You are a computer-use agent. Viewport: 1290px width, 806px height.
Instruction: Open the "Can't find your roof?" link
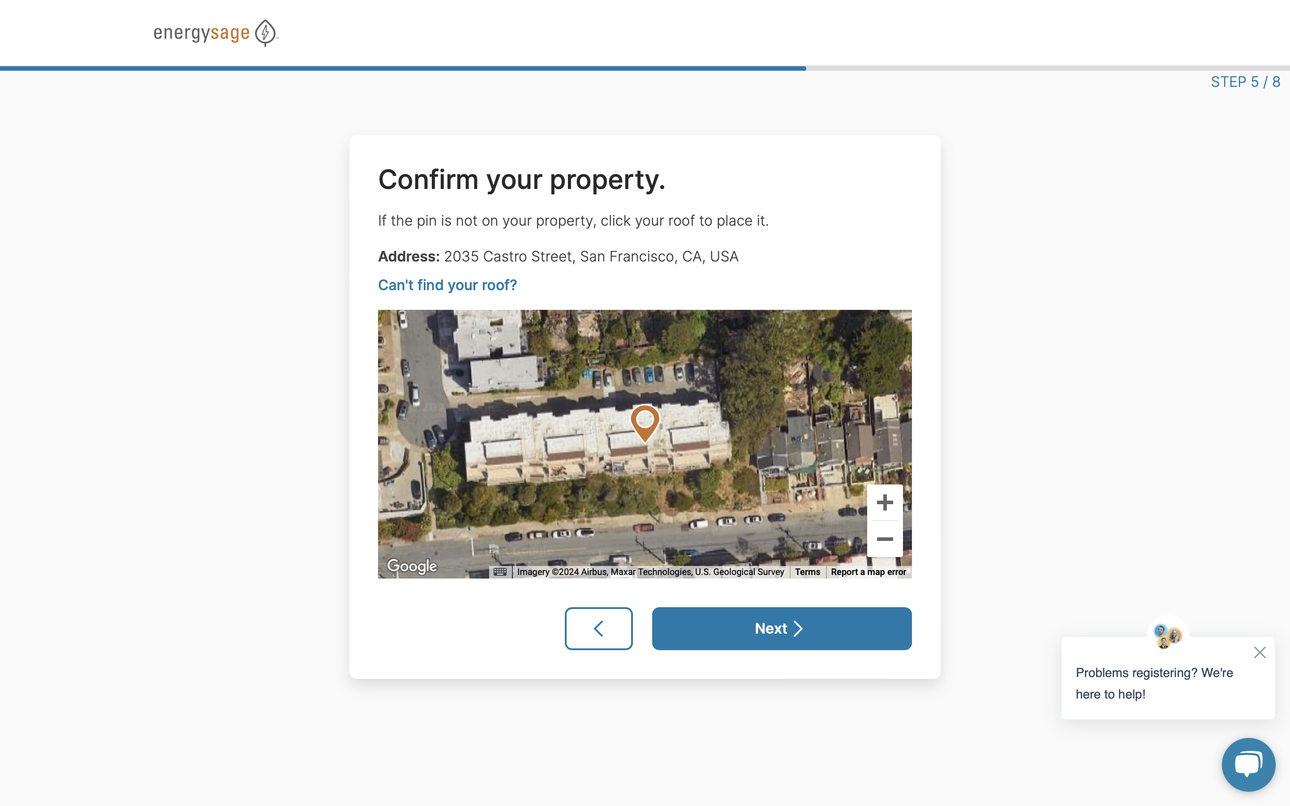[x=447, y=285]
